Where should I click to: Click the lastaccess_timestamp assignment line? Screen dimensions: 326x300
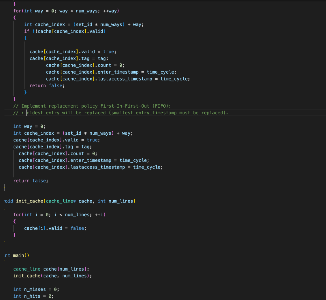click(x=91, y=167)
